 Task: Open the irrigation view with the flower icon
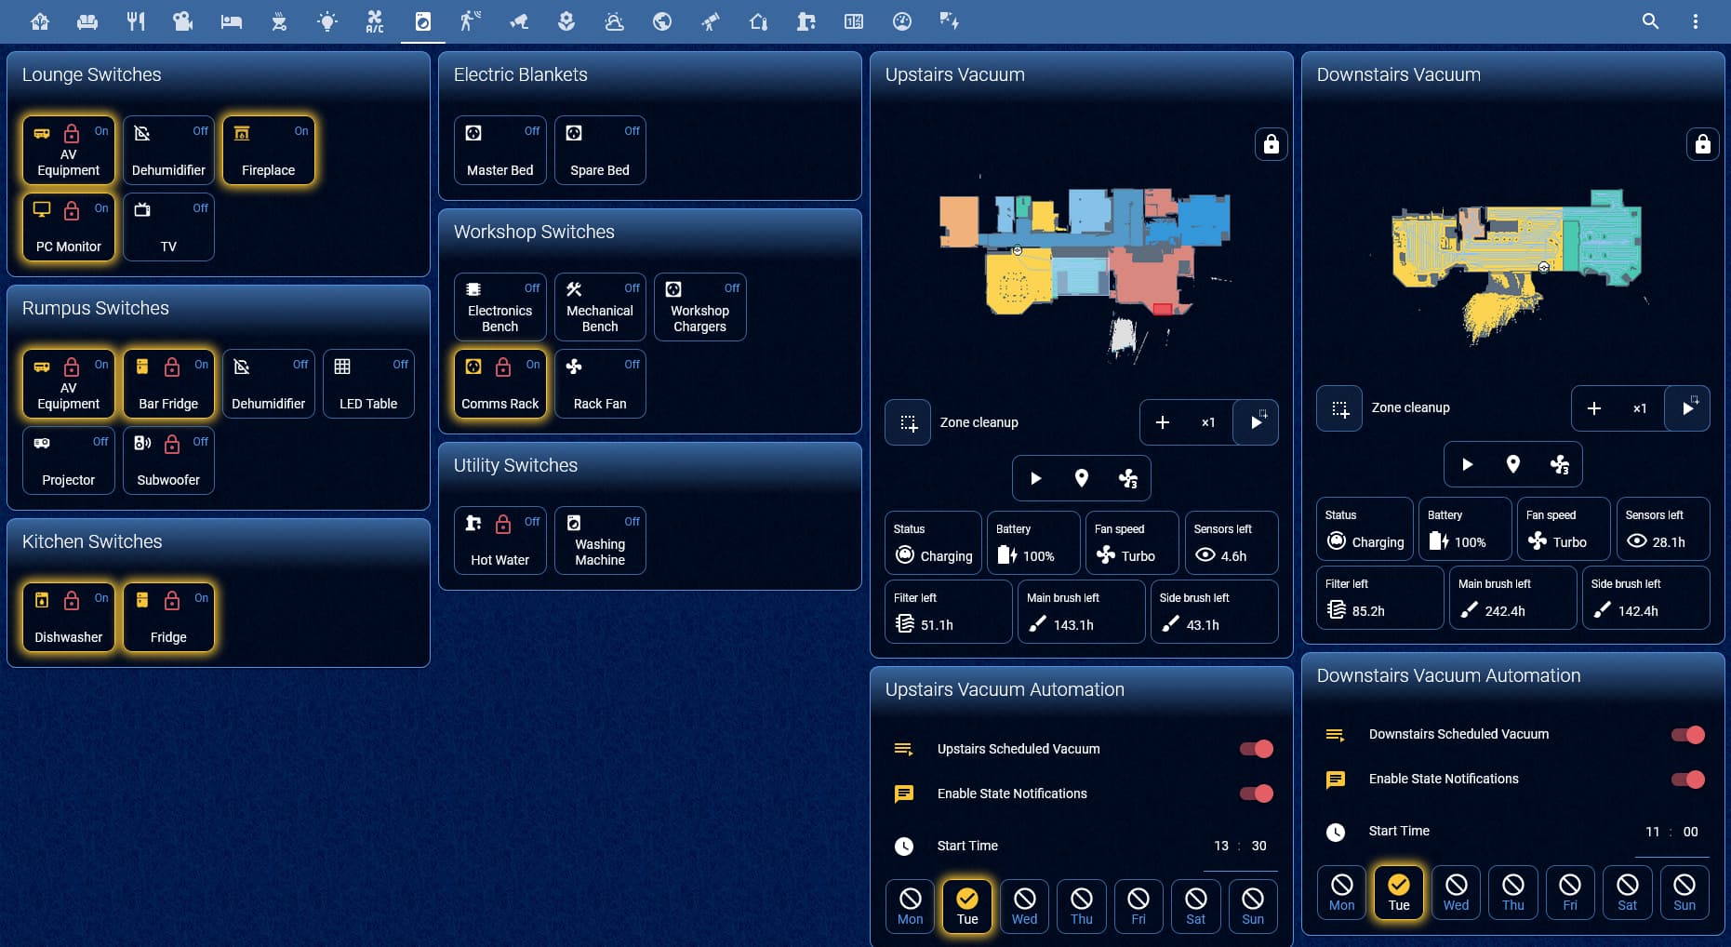pyautogui.click(x=566, y=20)
